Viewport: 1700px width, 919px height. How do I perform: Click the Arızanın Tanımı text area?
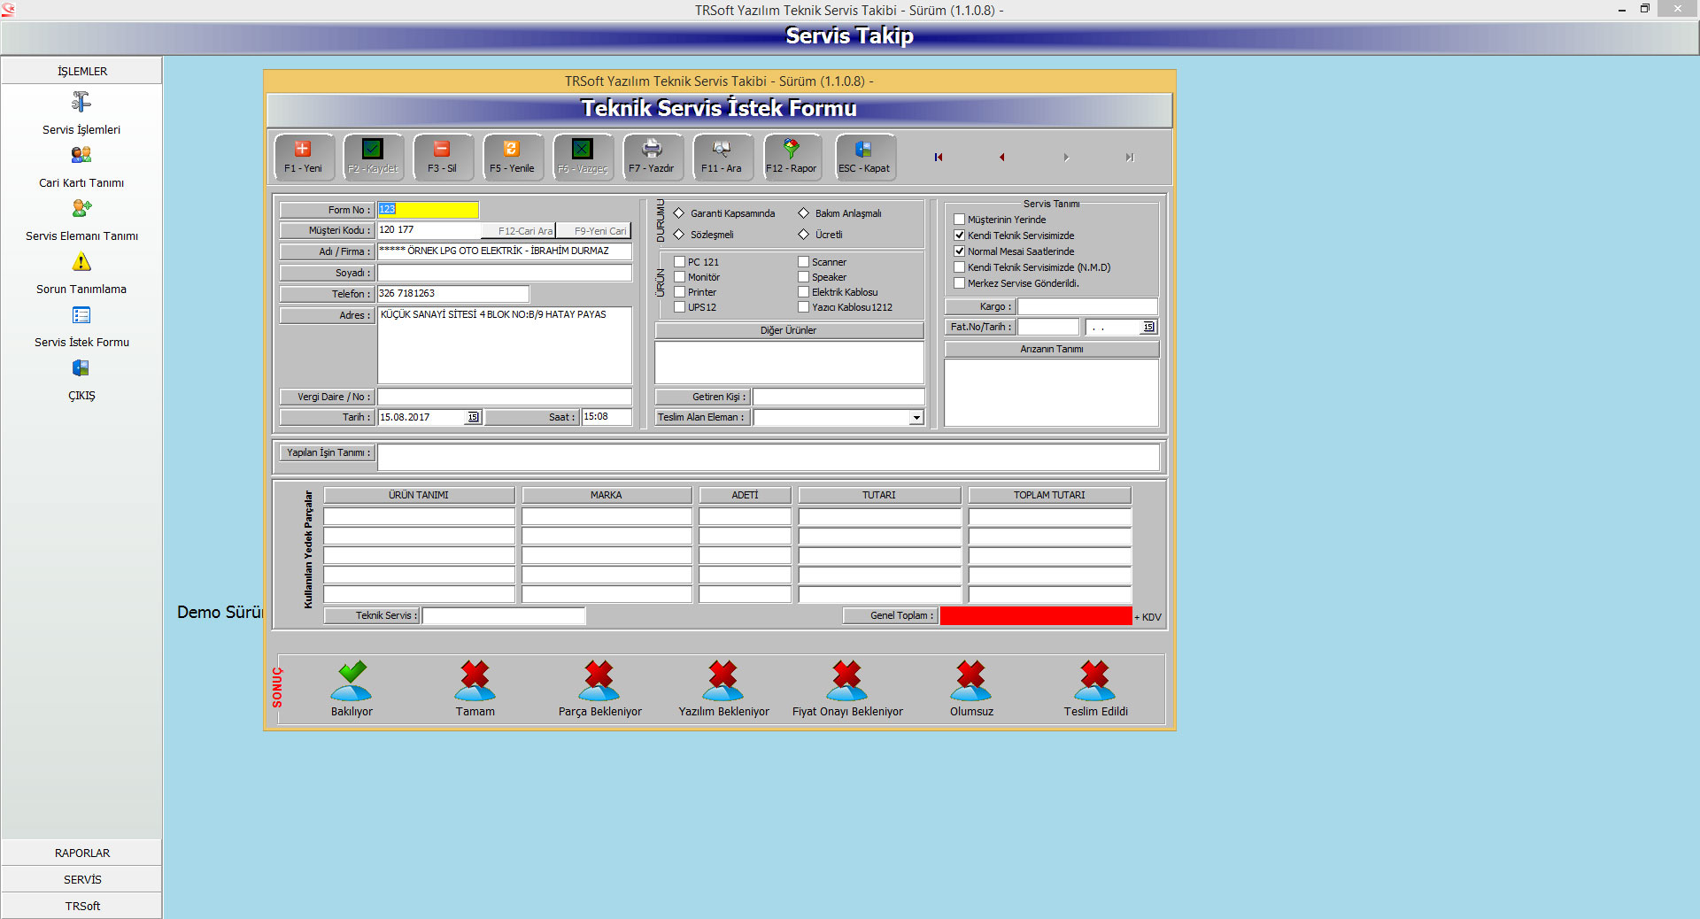pos(1052,392)
